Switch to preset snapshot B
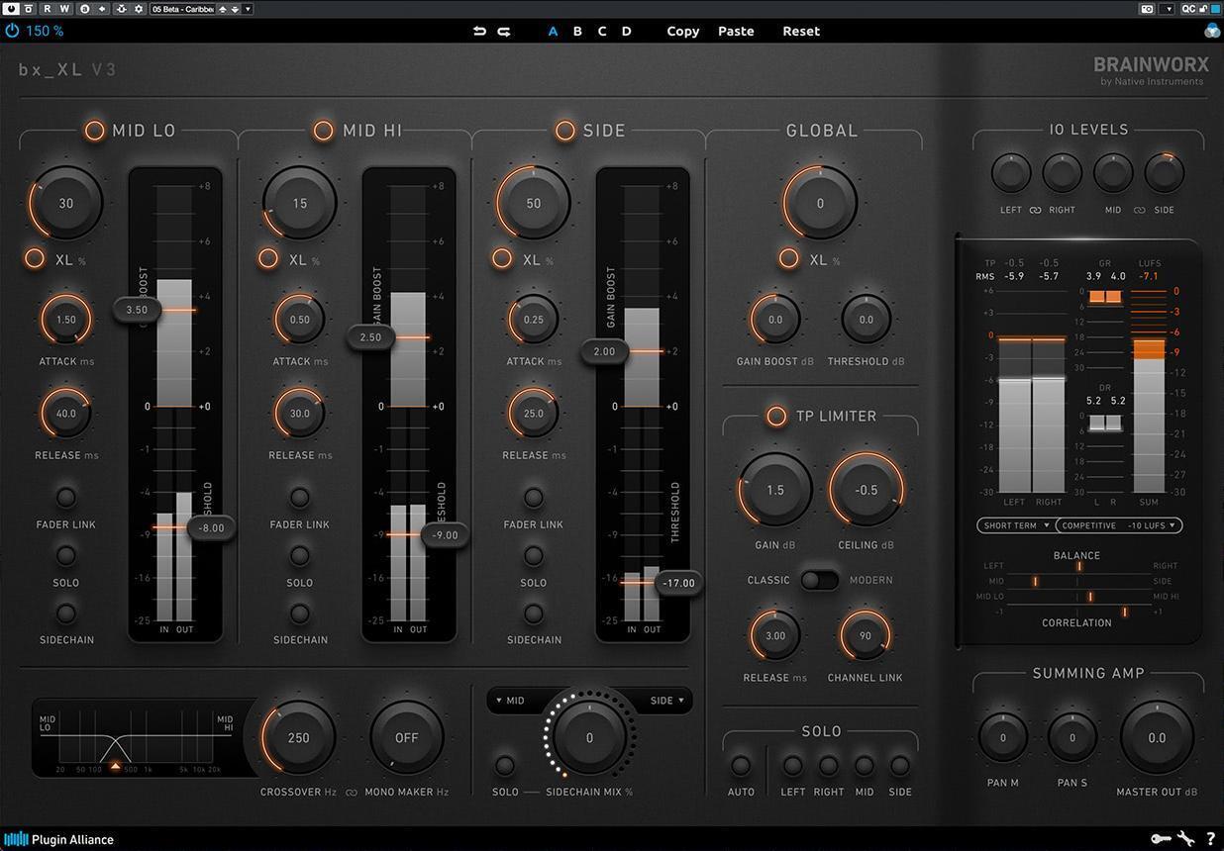This screenshot has height=851, width=1224. pos(577,31)
